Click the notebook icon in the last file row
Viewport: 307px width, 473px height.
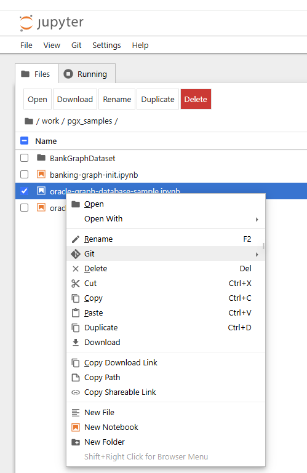pyautogui.click(x=41, y=207)
